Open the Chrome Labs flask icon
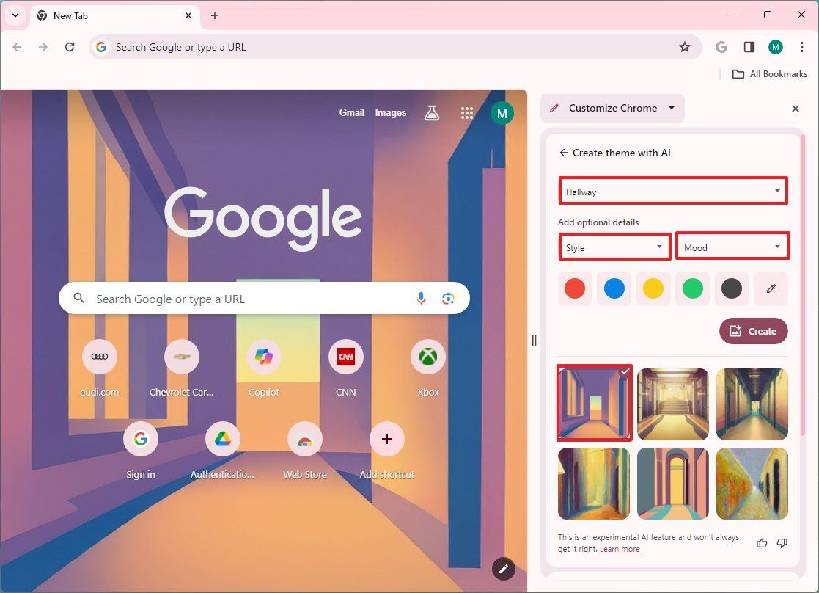Screen dimensions: 819x593 (x=431, y=112)
